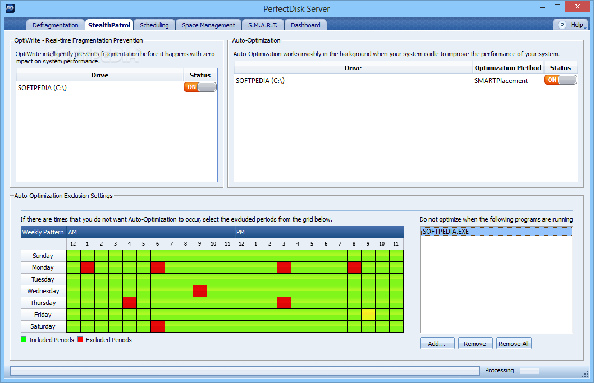Click the Auto-Optimization Drive column header
Image resolution: width=594 pixels, height=383 pixels.
click(353, 68)
